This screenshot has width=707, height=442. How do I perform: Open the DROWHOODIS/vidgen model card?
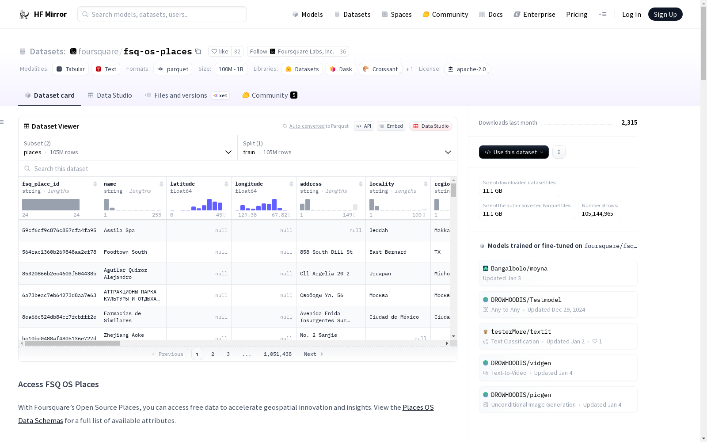tap(558, 368)
